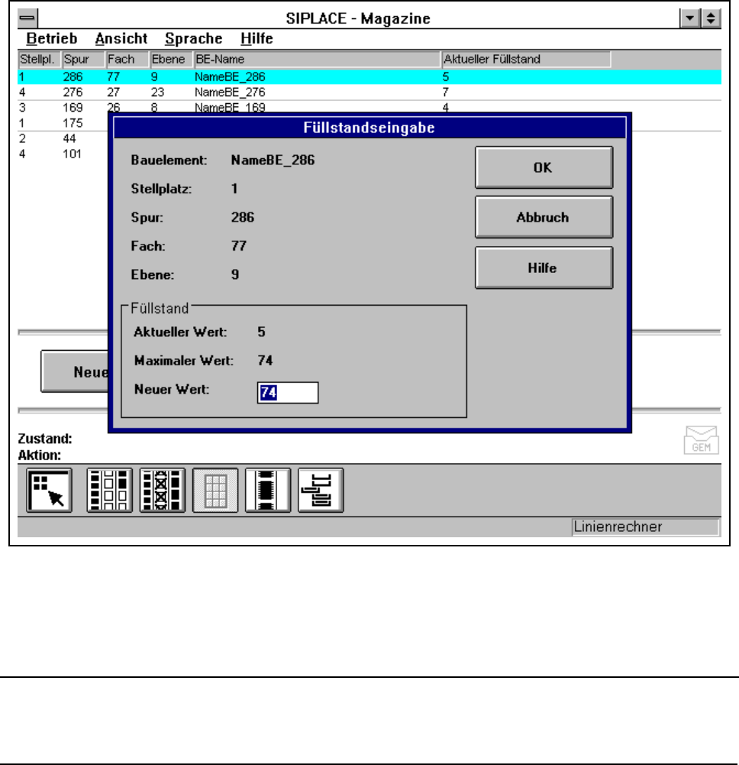Select the row with Spur 44

point(63,138)
